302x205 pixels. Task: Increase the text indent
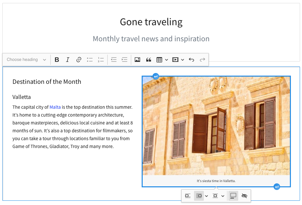click(124, 60)
